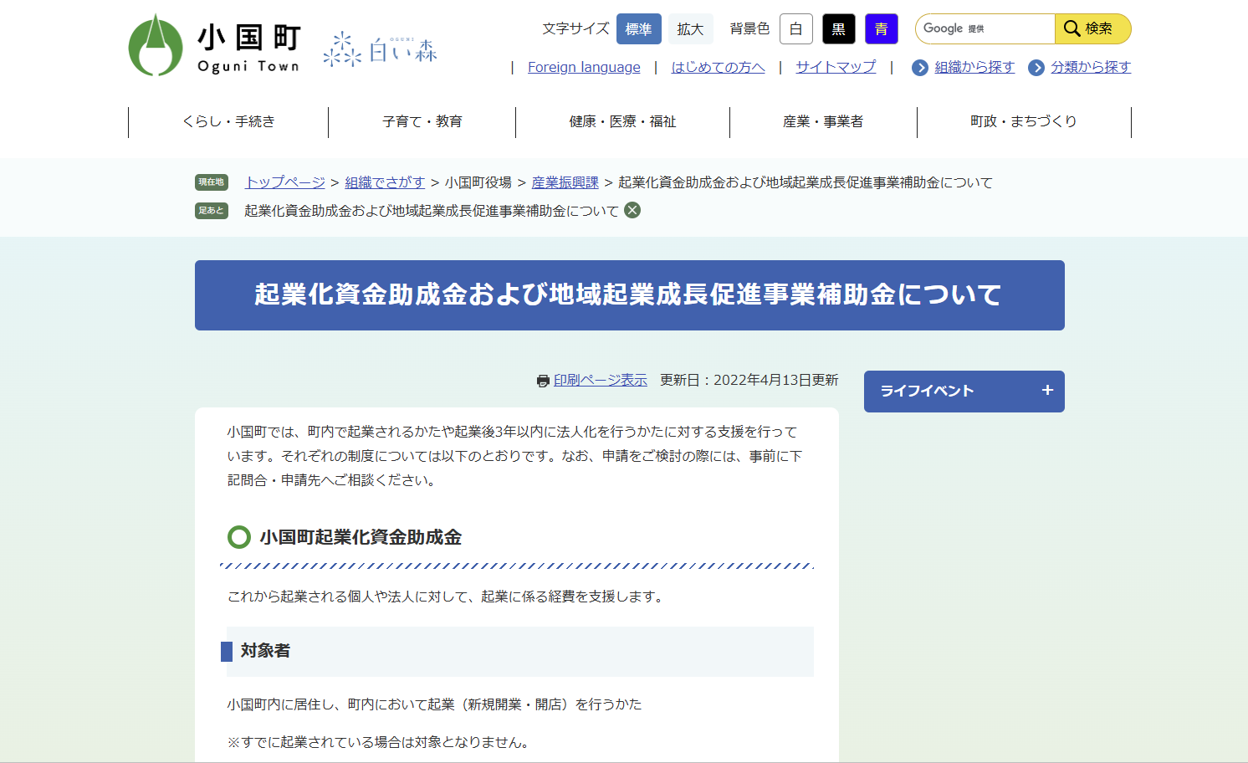Click the 背景色 label
The width and height of the screenshot is (1248, 763).
click(749, 28)
